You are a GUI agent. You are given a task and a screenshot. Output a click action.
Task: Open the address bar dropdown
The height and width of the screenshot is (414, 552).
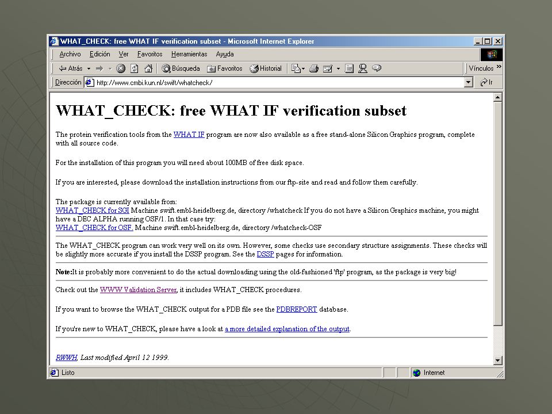tap(468, 82)
